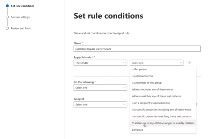Image resolution: width=216 pixels, height=139 pixels.
Task: Expand the Do the following dropdown
Action: coord(100,88)
